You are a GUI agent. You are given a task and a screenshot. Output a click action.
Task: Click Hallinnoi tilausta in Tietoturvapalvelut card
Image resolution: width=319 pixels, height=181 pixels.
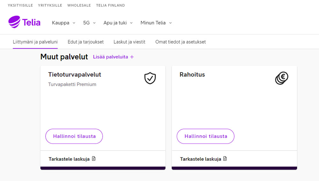[74, 136]
